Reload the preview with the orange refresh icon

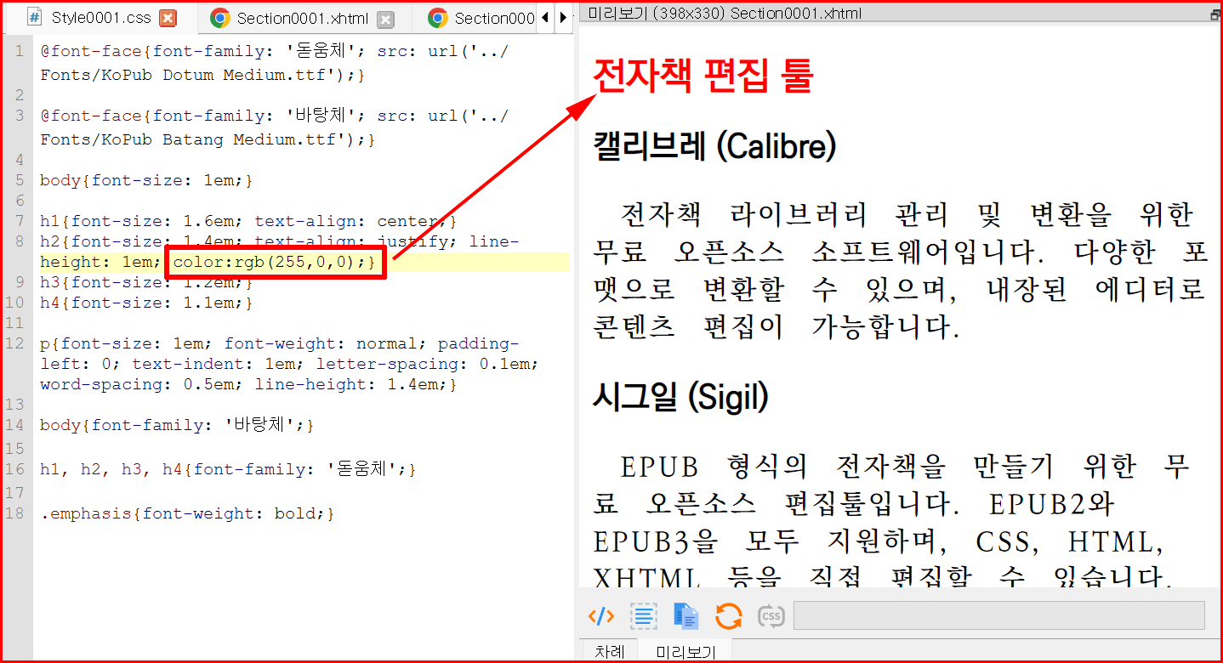[x=728, y=615]
